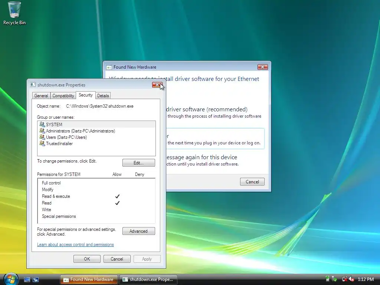Click Cancel in shutdown.exe Properties
This screenshot has width=380, height=285.
click(117, 259)
